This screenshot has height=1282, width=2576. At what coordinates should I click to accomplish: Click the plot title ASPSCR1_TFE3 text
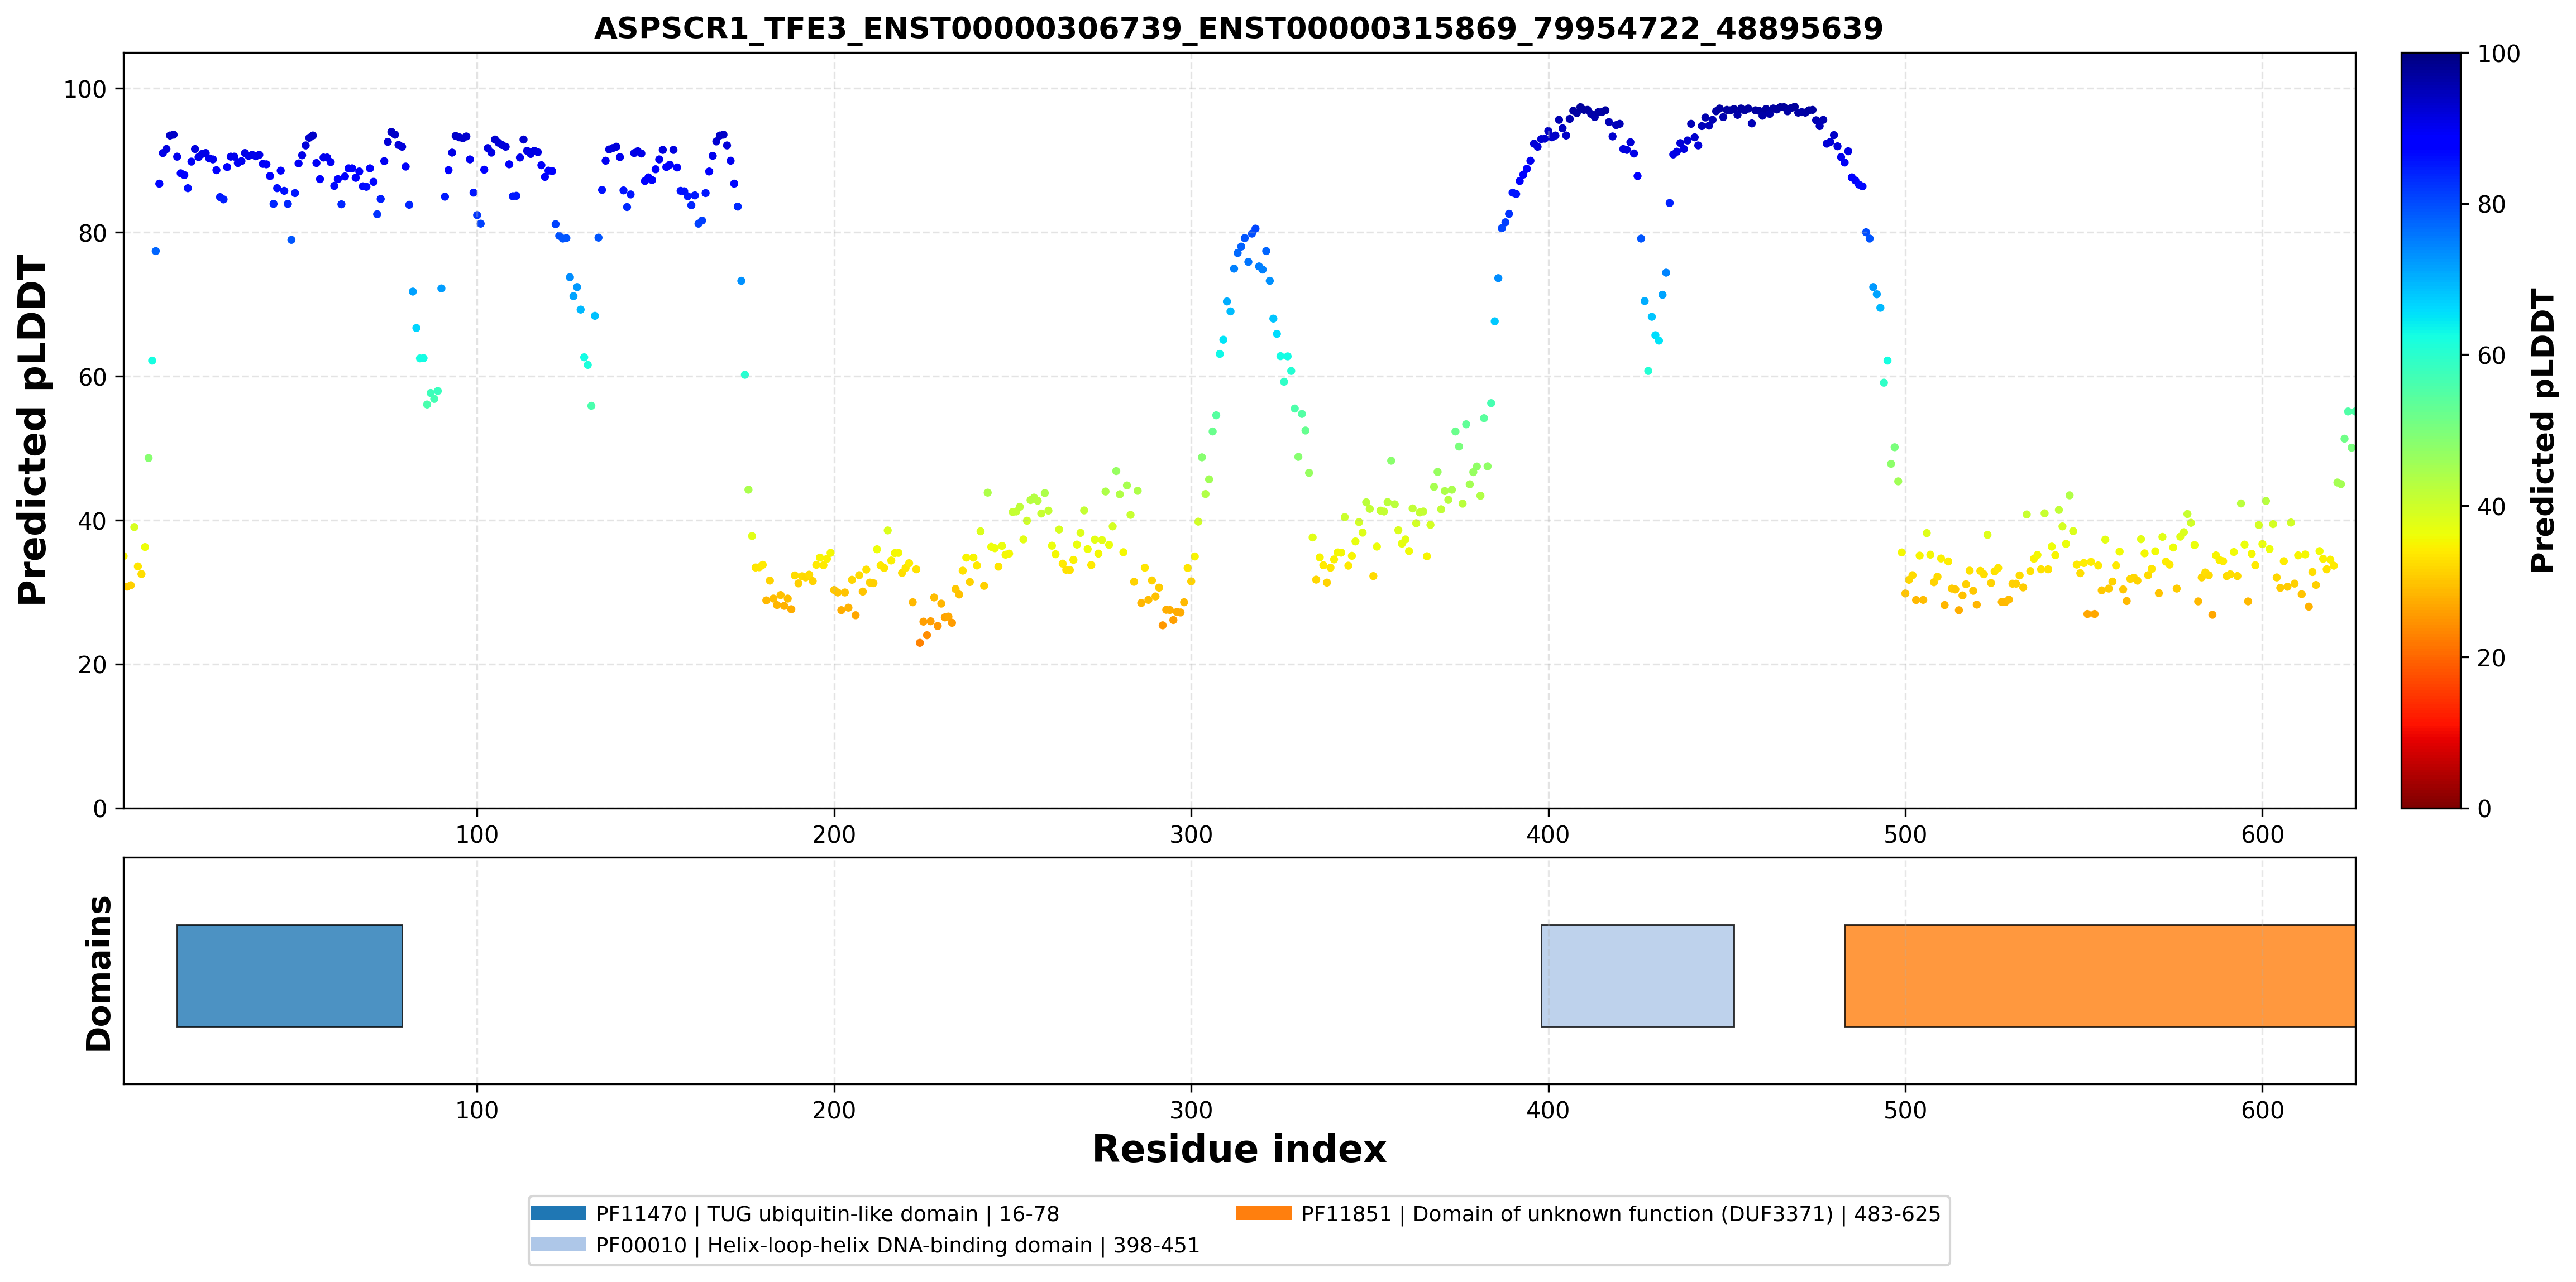(1238, 28)
